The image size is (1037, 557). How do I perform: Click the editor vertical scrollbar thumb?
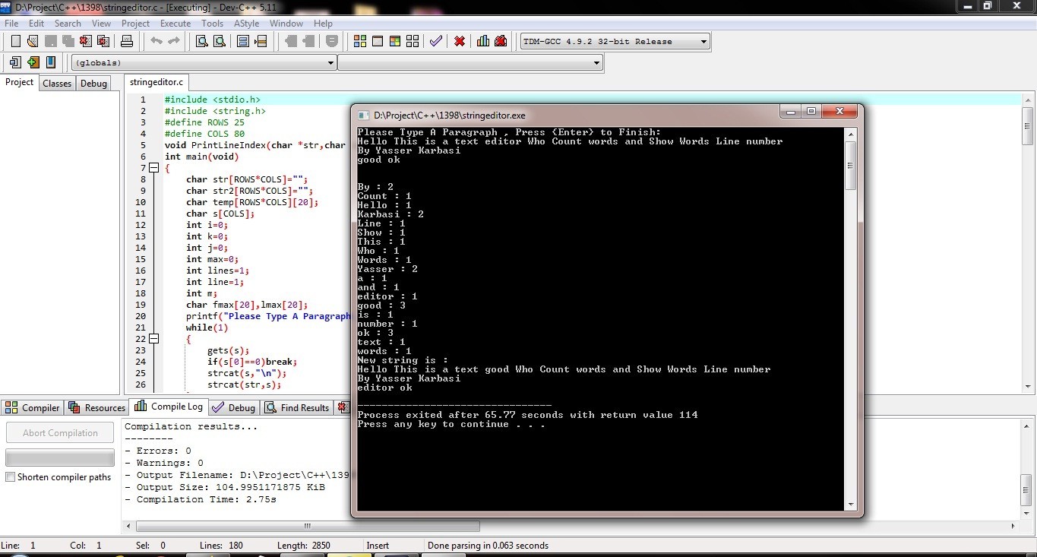tap(1027, 125)
